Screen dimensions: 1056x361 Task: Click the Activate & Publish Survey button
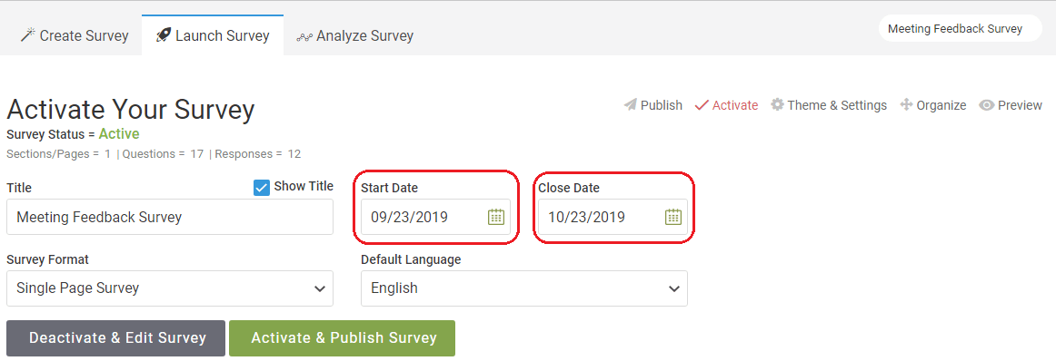coord(342,338)
